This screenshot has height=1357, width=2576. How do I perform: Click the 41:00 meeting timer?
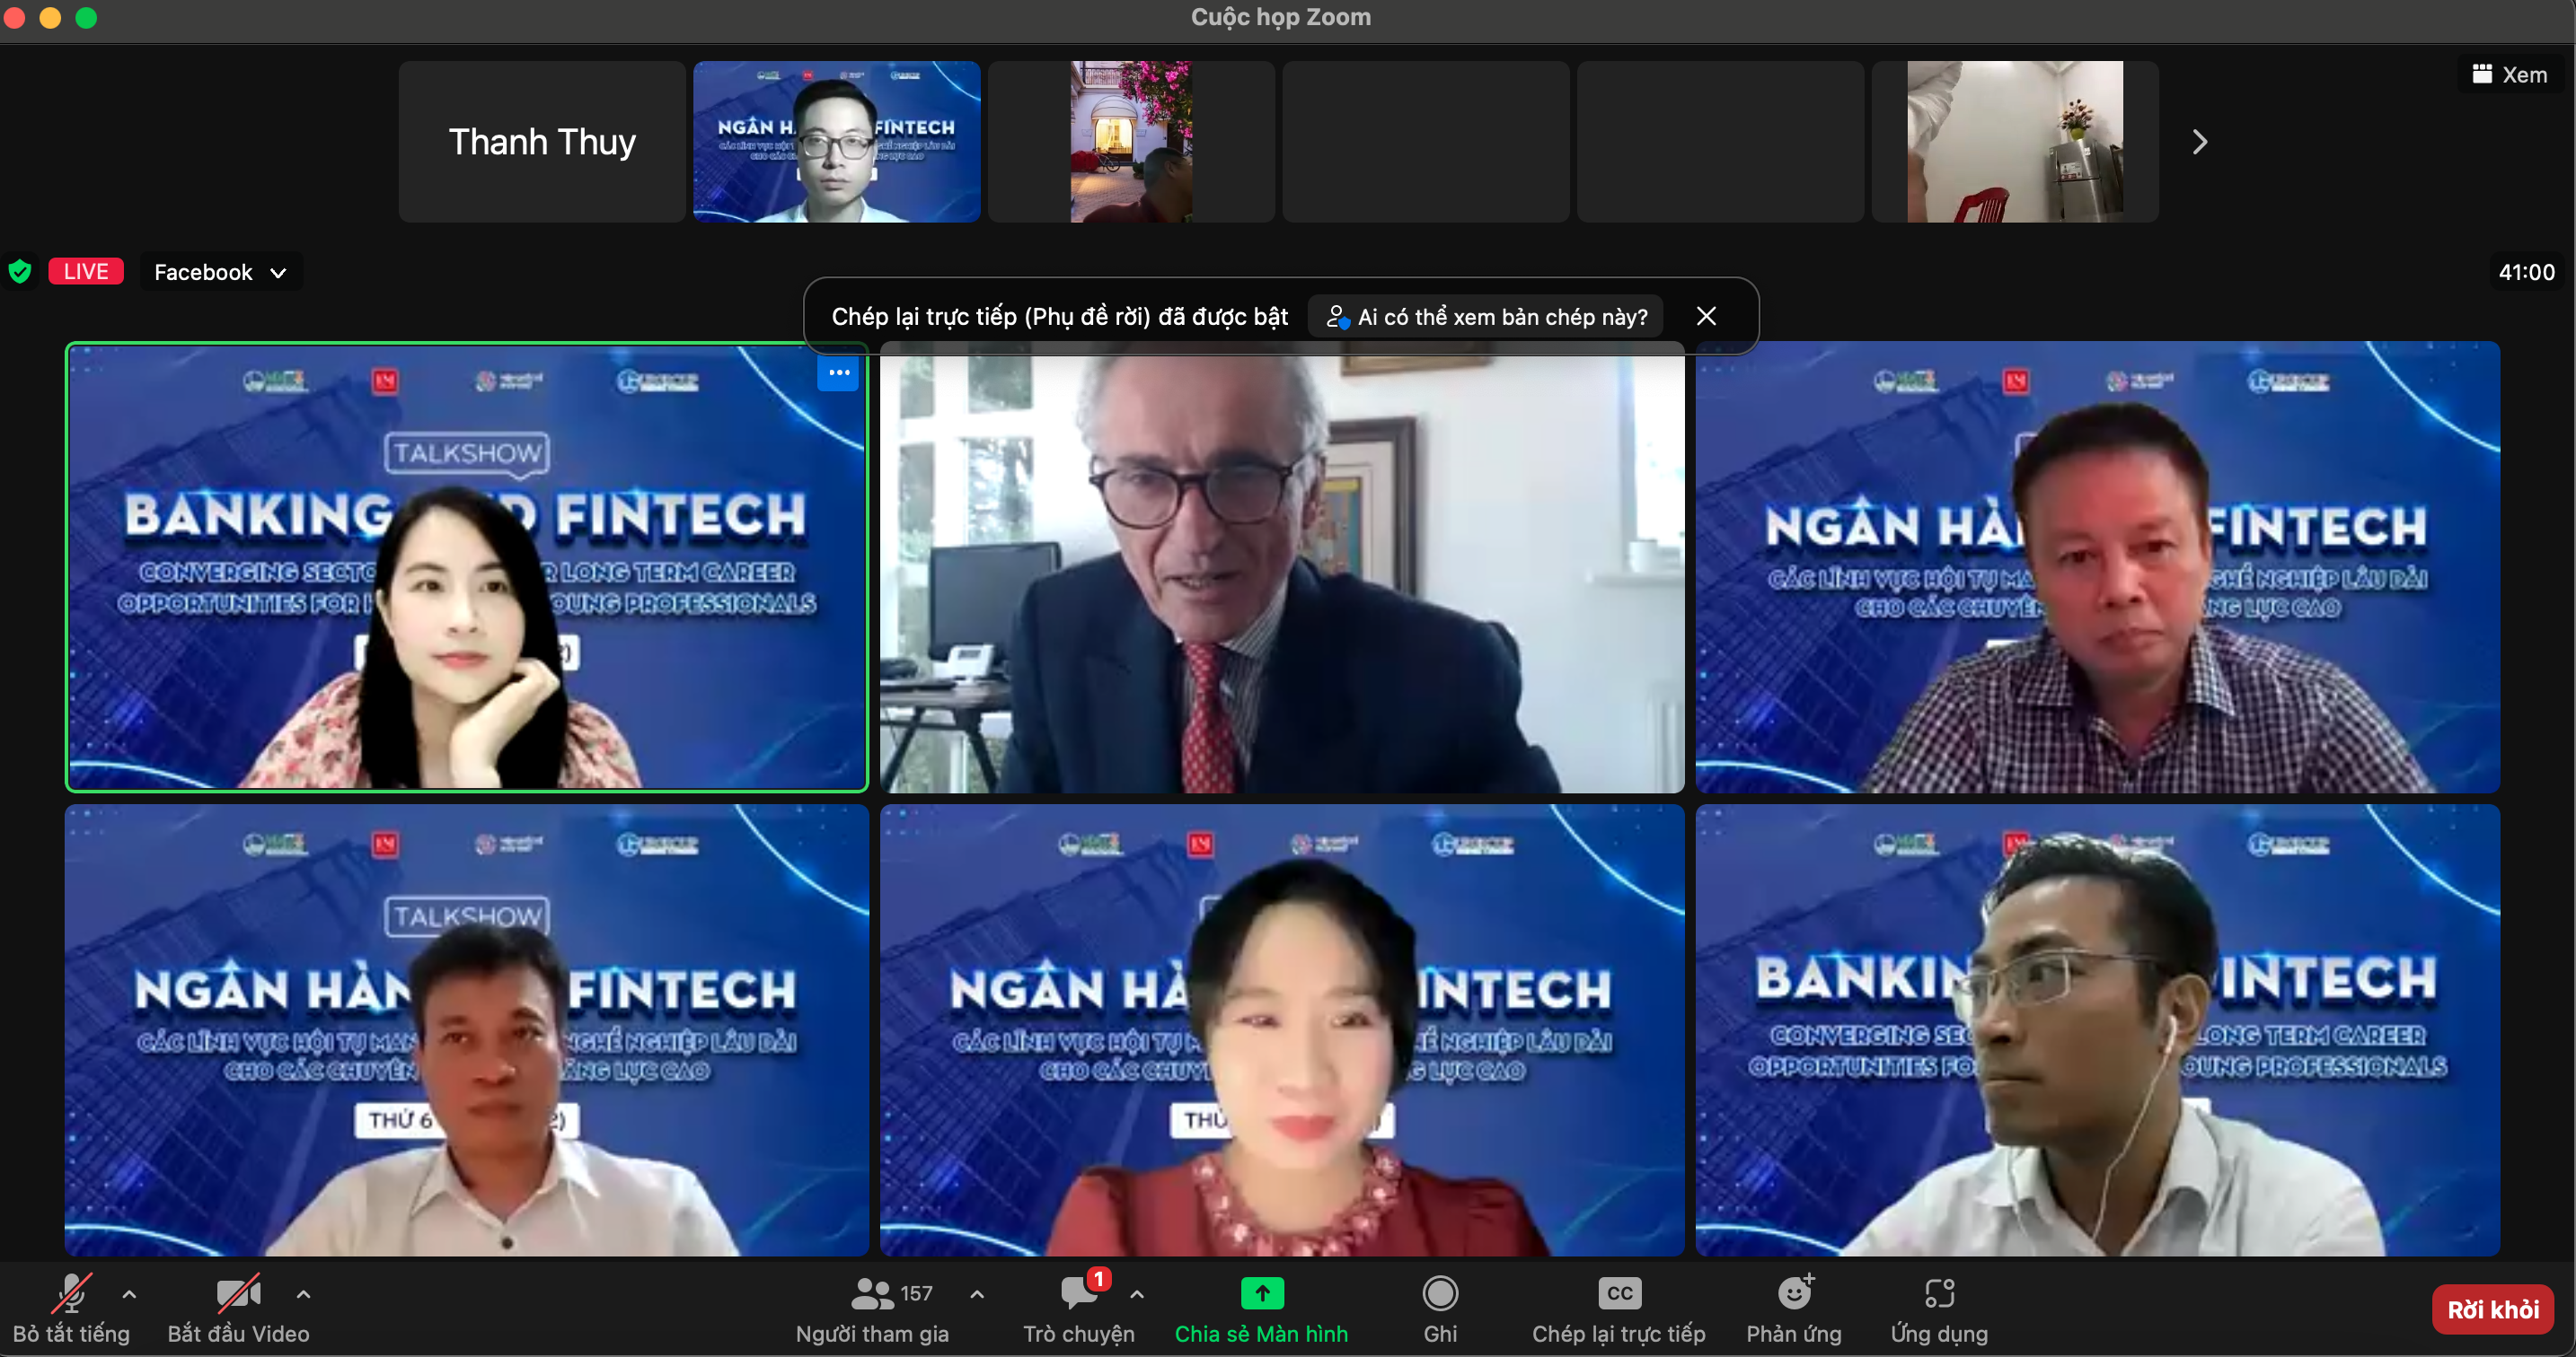(x=2526, y=272)
